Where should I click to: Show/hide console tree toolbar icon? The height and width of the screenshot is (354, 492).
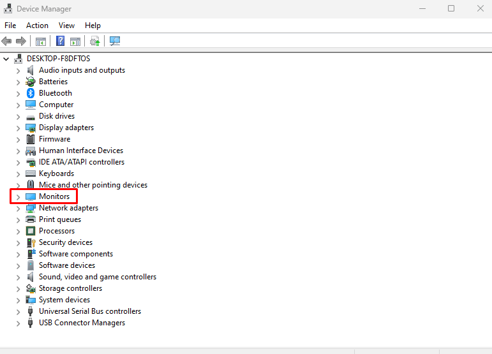coord(40,41)
